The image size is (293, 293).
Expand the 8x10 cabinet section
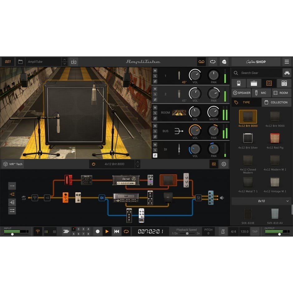pyautogui.click(x=261, y=201)
